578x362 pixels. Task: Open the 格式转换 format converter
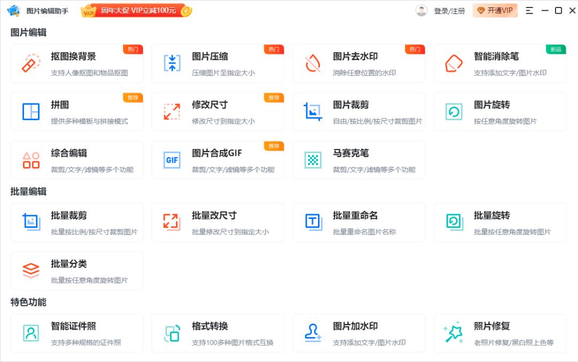click(218, 333)
